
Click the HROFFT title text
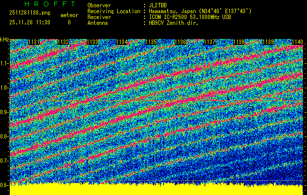[43, 4]
